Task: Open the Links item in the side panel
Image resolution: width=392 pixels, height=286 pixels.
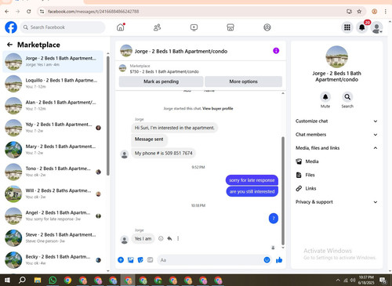Action: pos(336,188)
